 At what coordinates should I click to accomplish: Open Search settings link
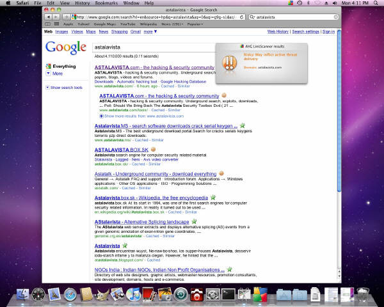click(x=306, y=31)
